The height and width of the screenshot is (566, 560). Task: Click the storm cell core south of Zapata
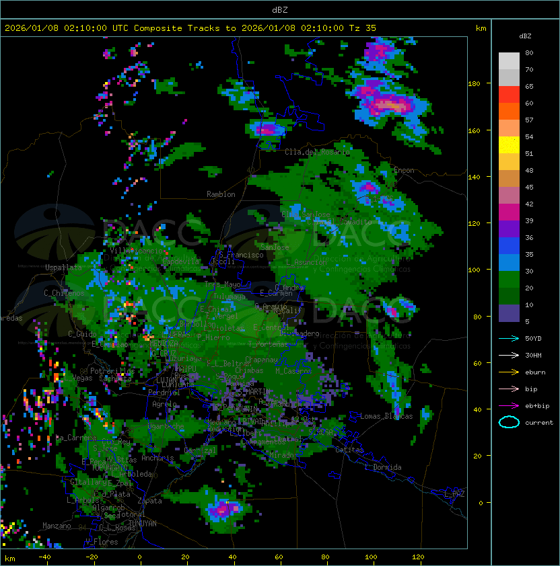(x=224, y=510)
